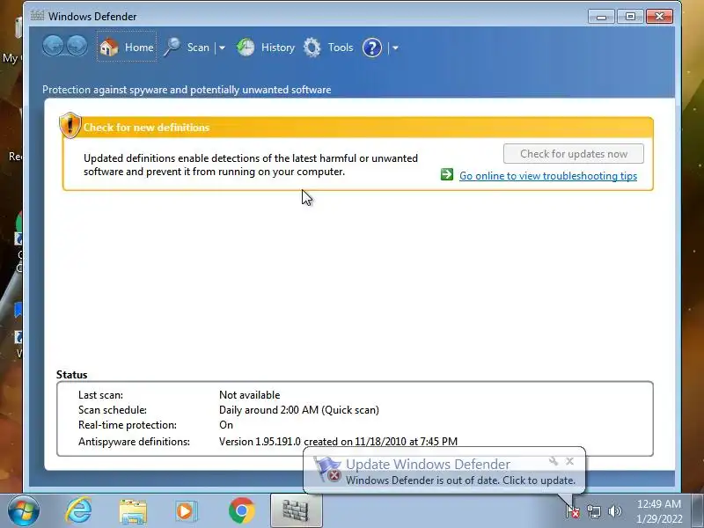Start a scan with magnifier icon
Viewport: 704px width, 528px height.
tap(172, 48)
